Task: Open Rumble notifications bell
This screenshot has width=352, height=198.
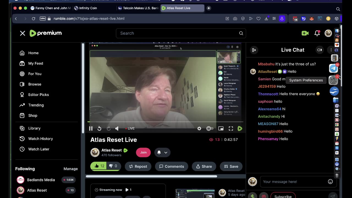Action: pos(317,33)
